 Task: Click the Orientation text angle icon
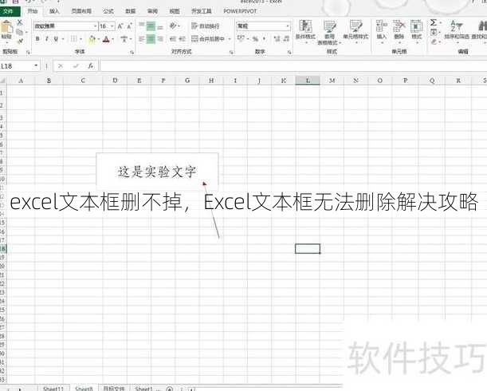[x=173, y=26]
